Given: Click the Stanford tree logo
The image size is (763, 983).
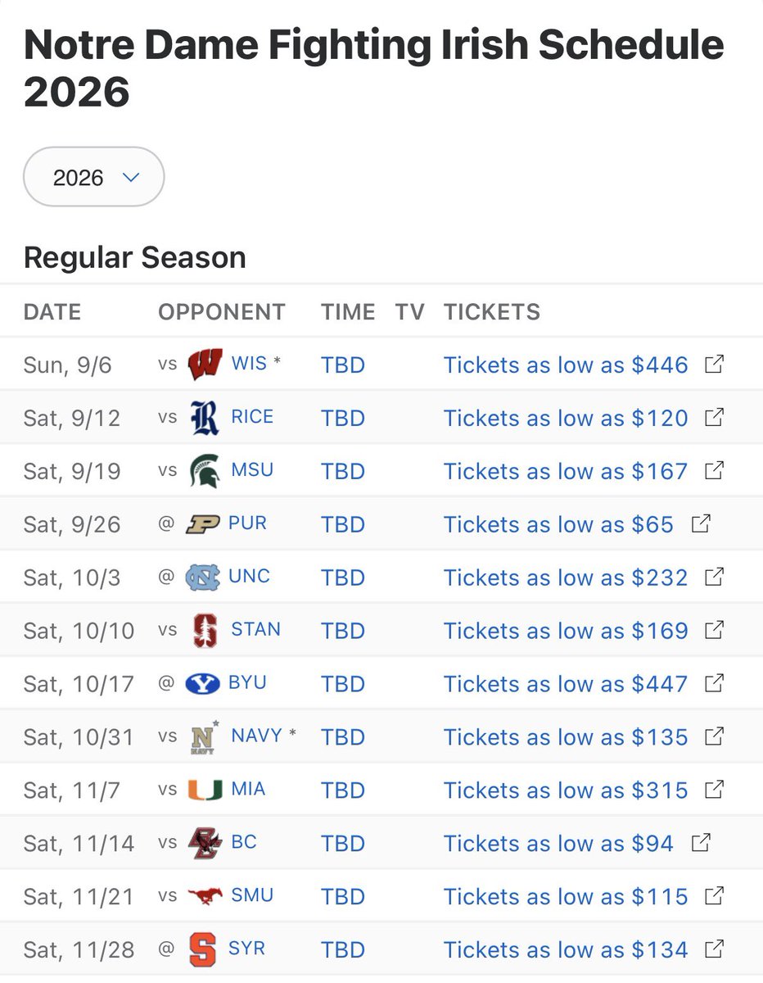Looking at the screenshot, I should 205,631.
